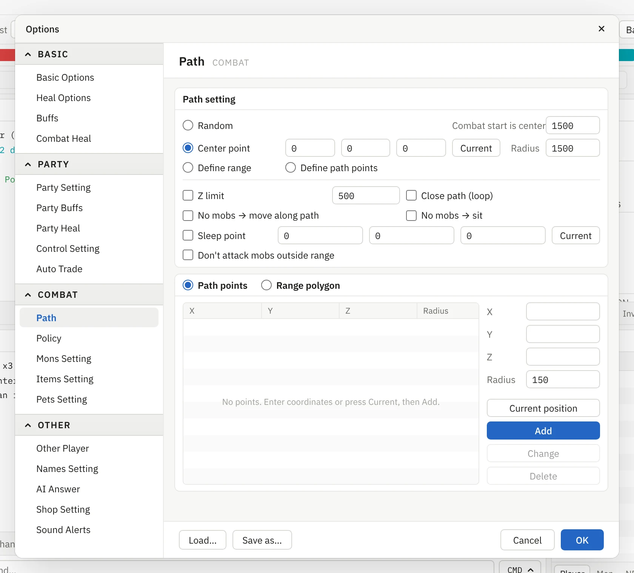Click the Z limit value field
This screenshot has height=573, width=634.
pos(366,196)
